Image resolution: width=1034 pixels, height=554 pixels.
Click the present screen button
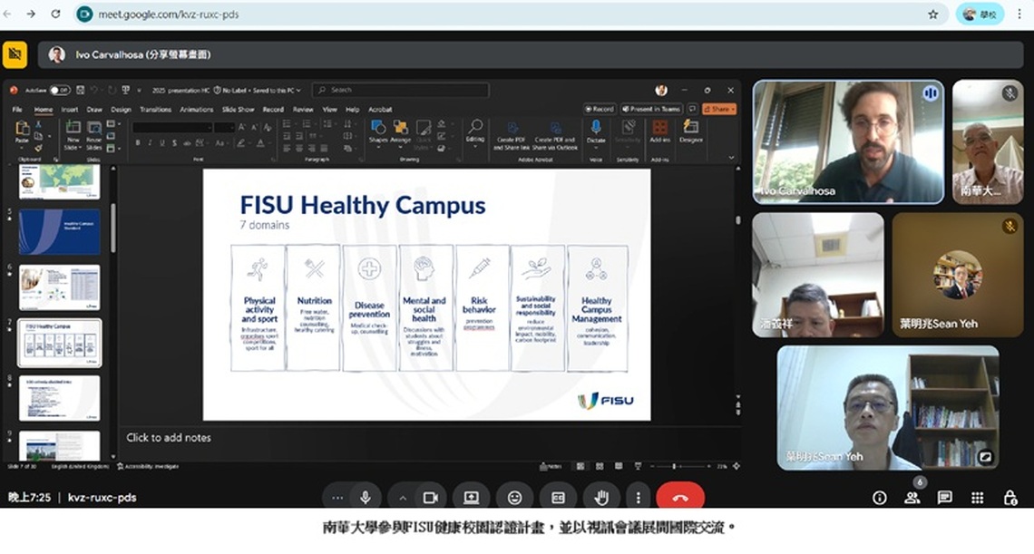[x=472, y=497]
